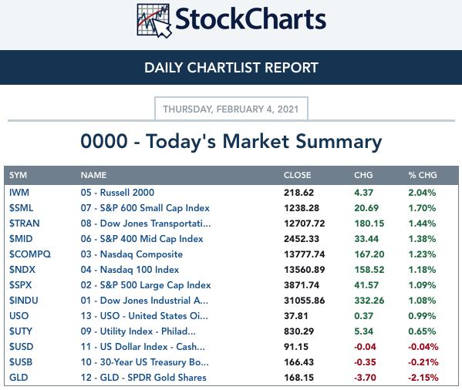Click the $INDU symbol link
The image size is (462, 390).
click(x=24, y=301)
